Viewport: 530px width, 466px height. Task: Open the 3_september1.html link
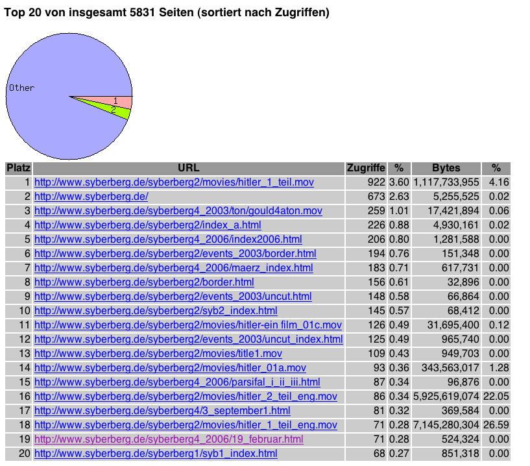[162, 411]
